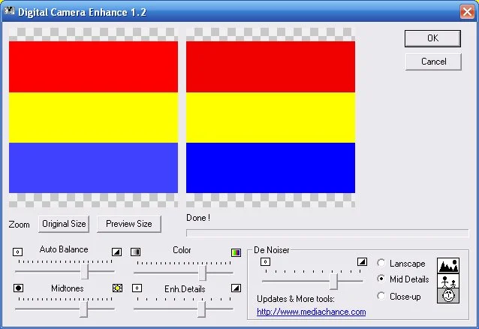Click Auto Balance zero reset icon
479x329 pixels.
[17, 252]
